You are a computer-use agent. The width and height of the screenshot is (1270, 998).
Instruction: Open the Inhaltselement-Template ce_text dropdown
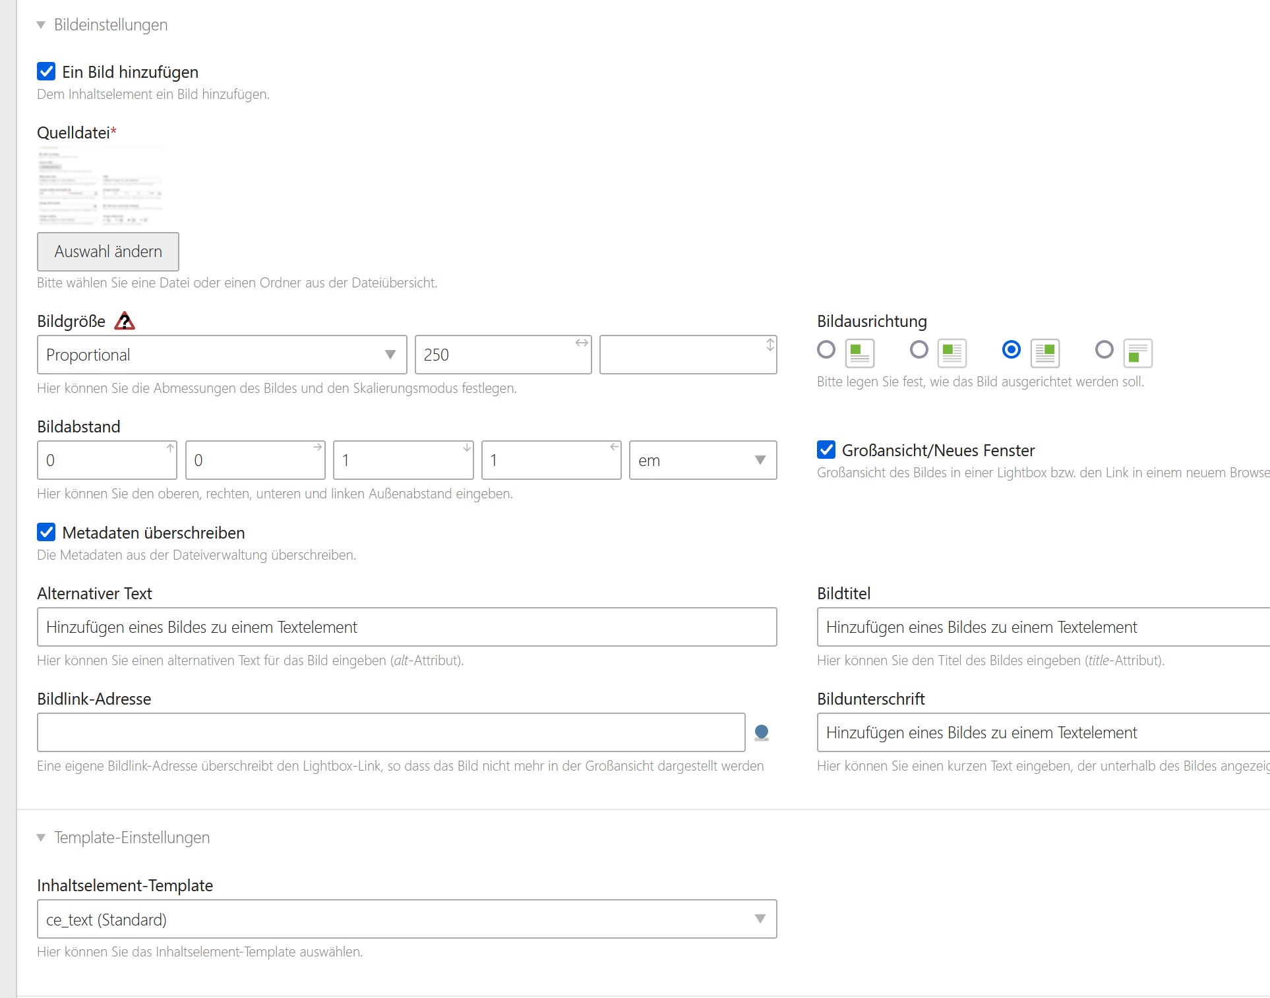pos(406,919)
